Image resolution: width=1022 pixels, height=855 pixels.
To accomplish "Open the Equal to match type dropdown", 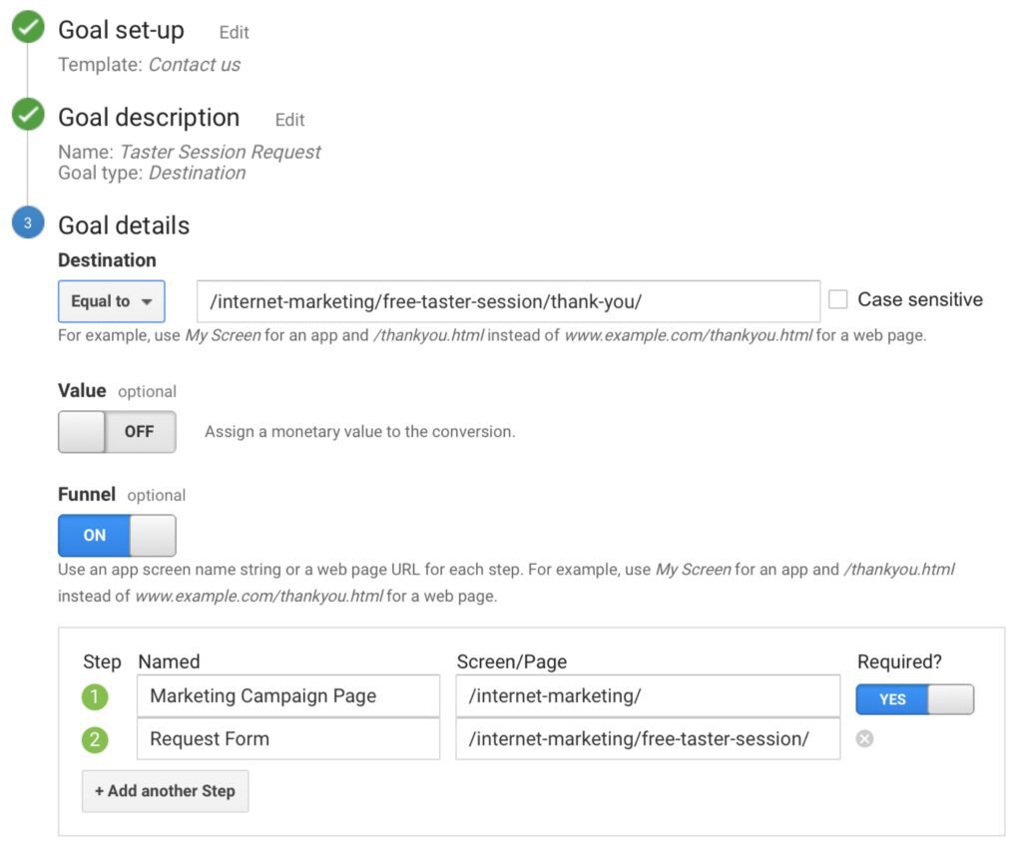I will click(x=111, y=300).
